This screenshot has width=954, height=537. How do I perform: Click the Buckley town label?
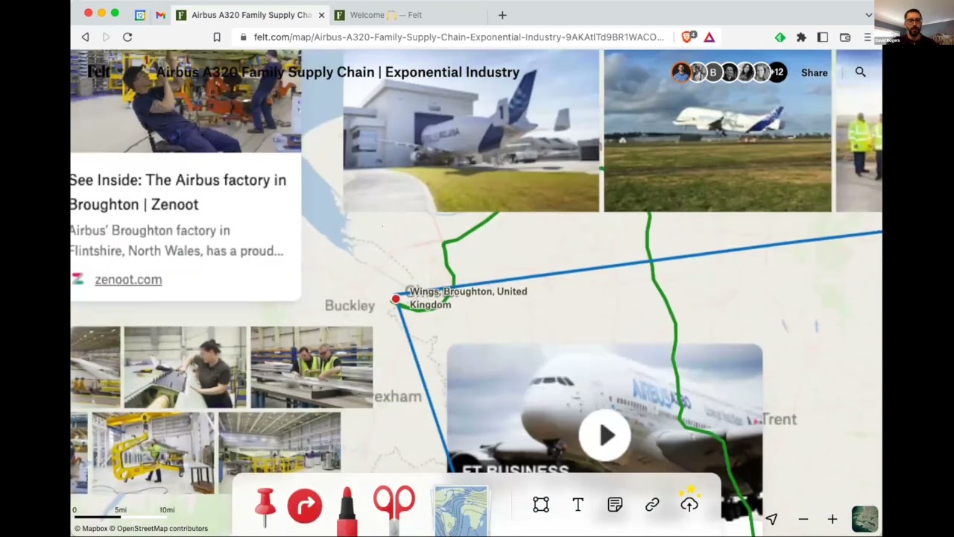click(350, 306)
